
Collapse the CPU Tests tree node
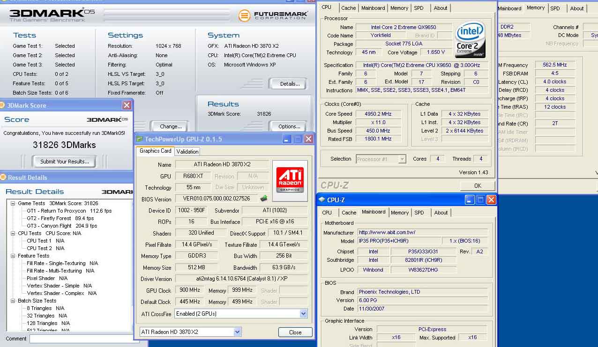click(x=13, y=233)
